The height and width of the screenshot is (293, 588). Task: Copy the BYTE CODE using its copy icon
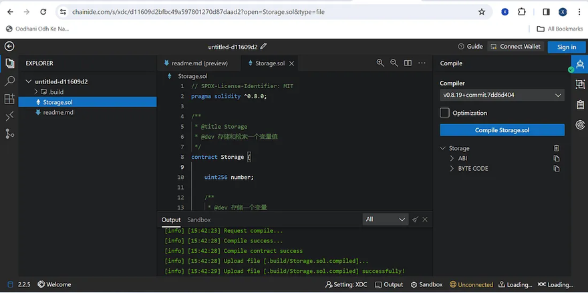pyautogui.click(x=557, y=169)
